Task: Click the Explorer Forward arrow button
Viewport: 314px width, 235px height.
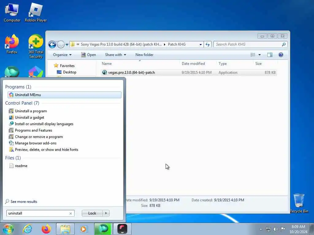Action: (61, 44)
